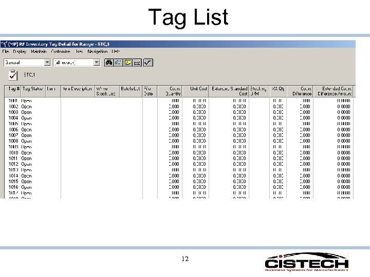Click count quantity cell of row 1006
Viewport: 370px width, 277px height.
(174, 130)
